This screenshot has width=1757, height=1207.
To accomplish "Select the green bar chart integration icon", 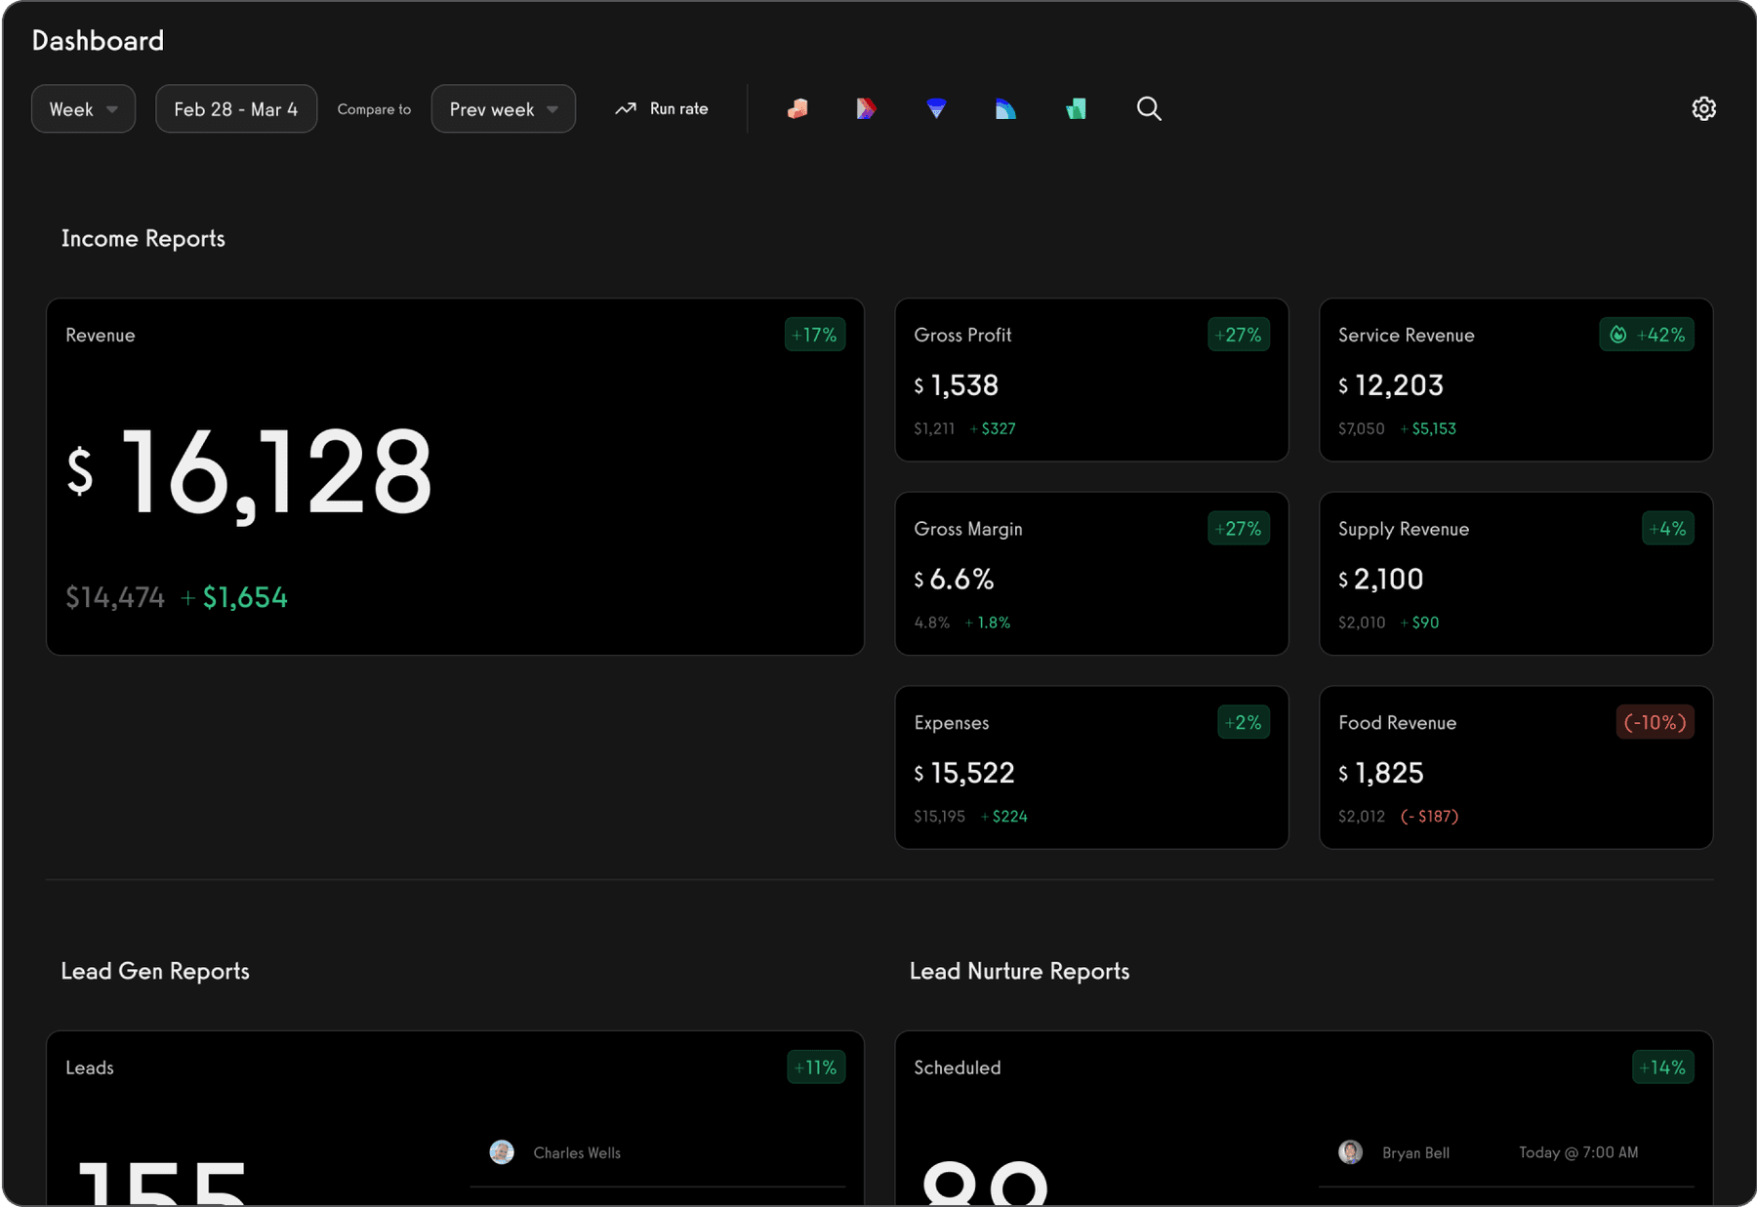I will tap(1076, 108).
